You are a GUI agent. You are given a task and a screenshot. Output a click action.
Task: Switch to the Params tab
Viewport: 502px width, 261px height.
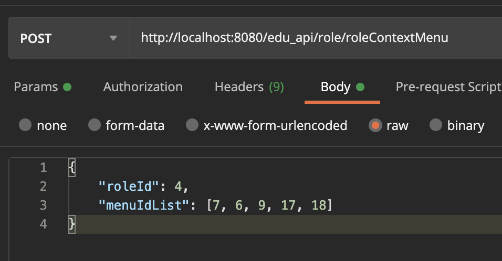(36, 87)
